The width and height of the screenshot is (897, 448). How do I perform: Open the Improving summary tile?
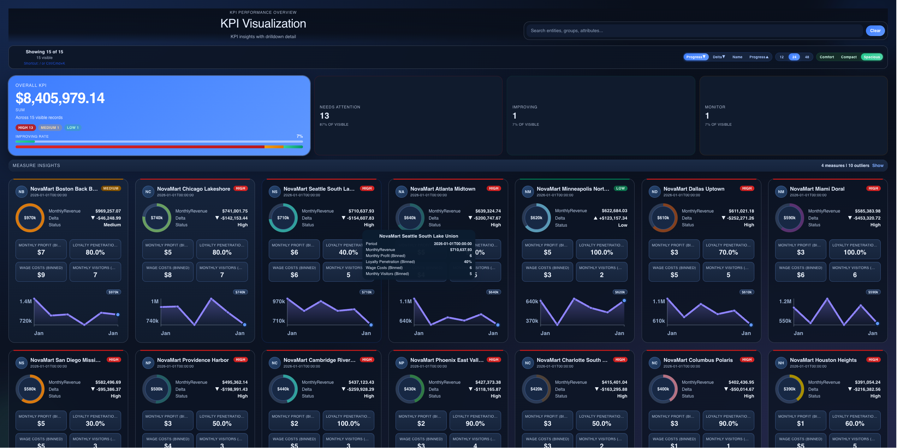point(601,116)
